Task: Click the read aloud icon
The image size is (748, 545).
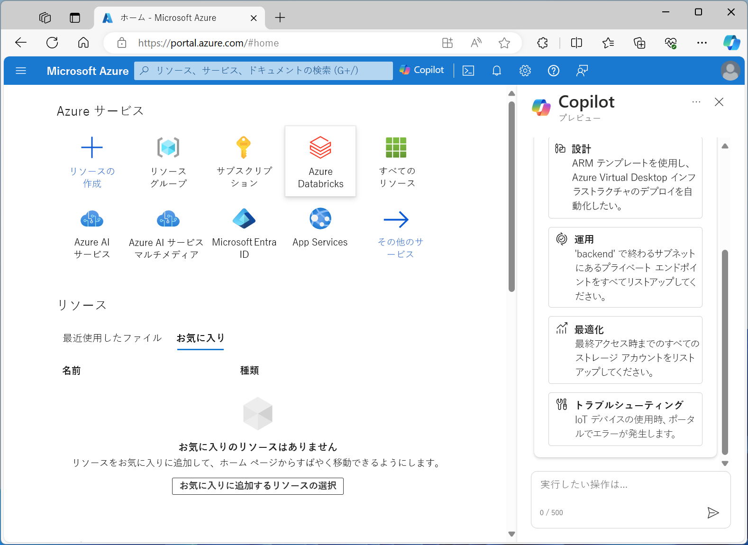Action: [x=476, y=43]
